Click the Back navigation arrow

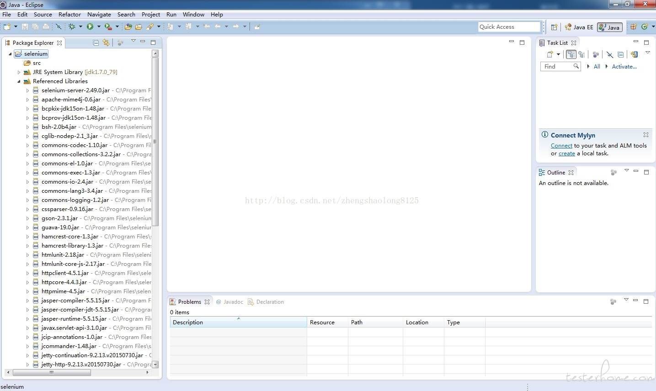(218, 26)
